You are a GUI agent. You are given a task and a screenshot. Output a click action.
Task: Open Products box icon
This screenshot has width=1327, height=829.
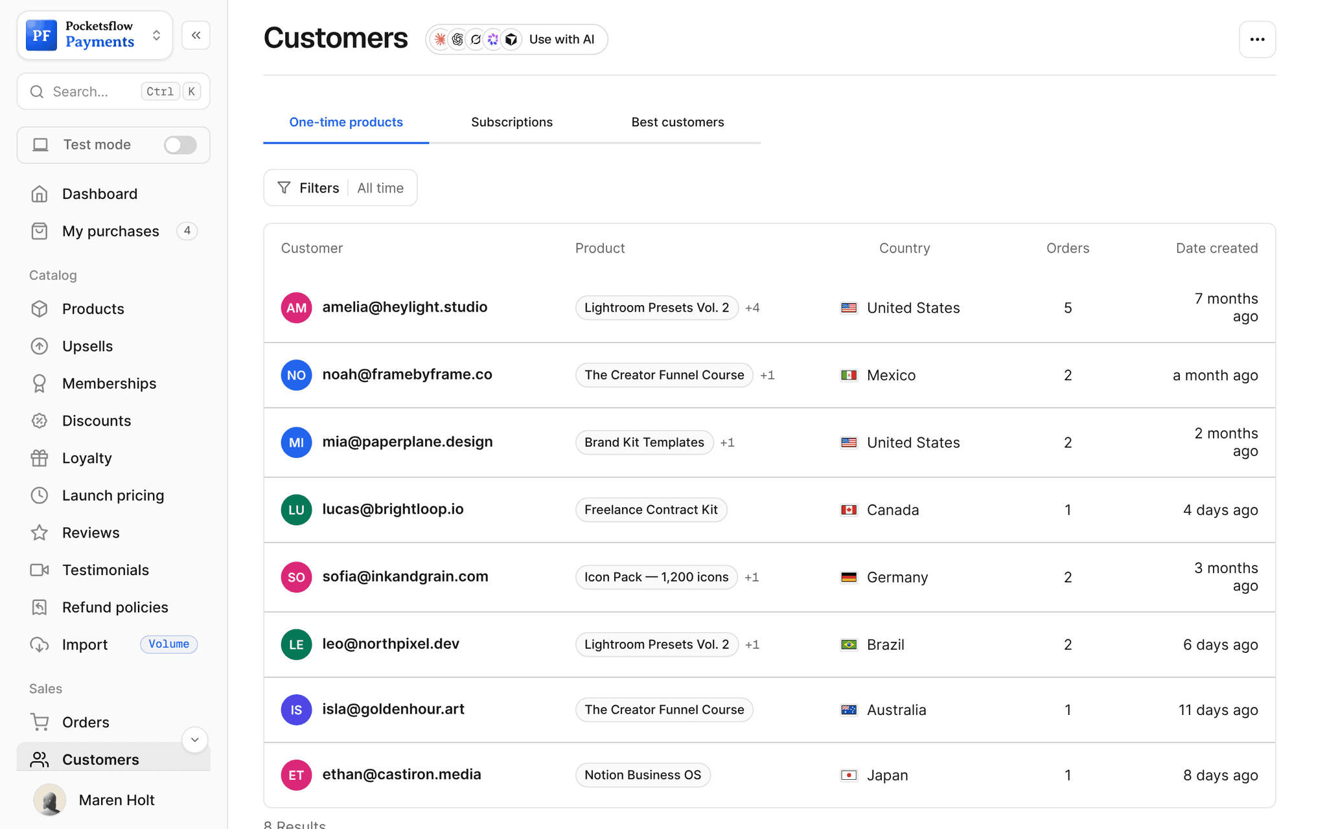40,309
